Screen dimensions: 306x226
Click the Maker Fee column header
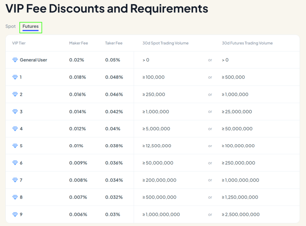78,43
